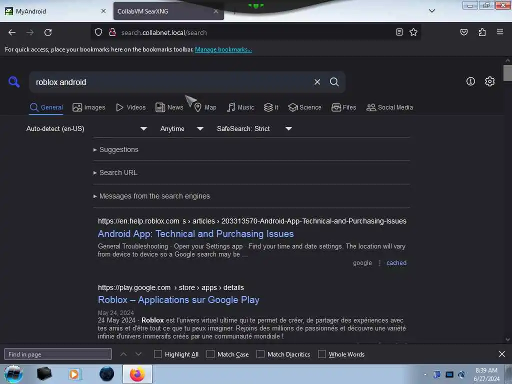The width and height of the screenshot is (512, 384).
Task: Go to the next find match arrow
Action: [x=138, y=354]
